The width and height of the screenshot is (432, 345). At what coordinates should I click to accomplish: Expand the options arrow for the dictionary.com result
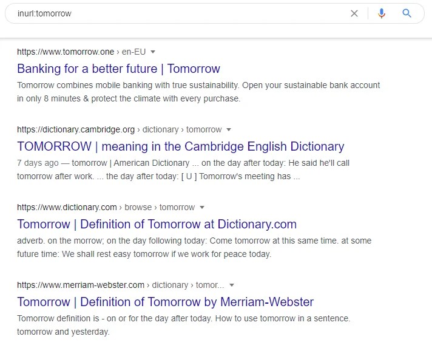tap(202, 207)
